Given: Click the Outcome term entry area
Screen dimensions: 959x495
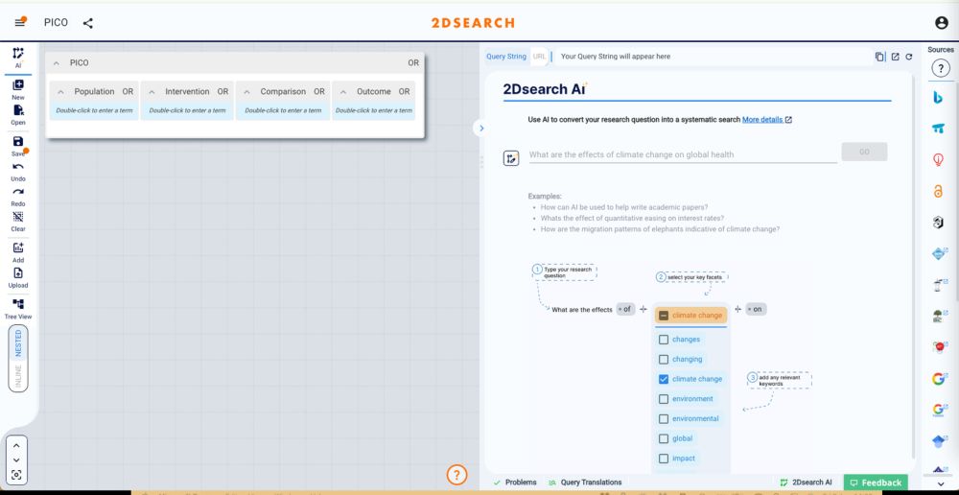Looking at the screenshot, I should point(373,110).
